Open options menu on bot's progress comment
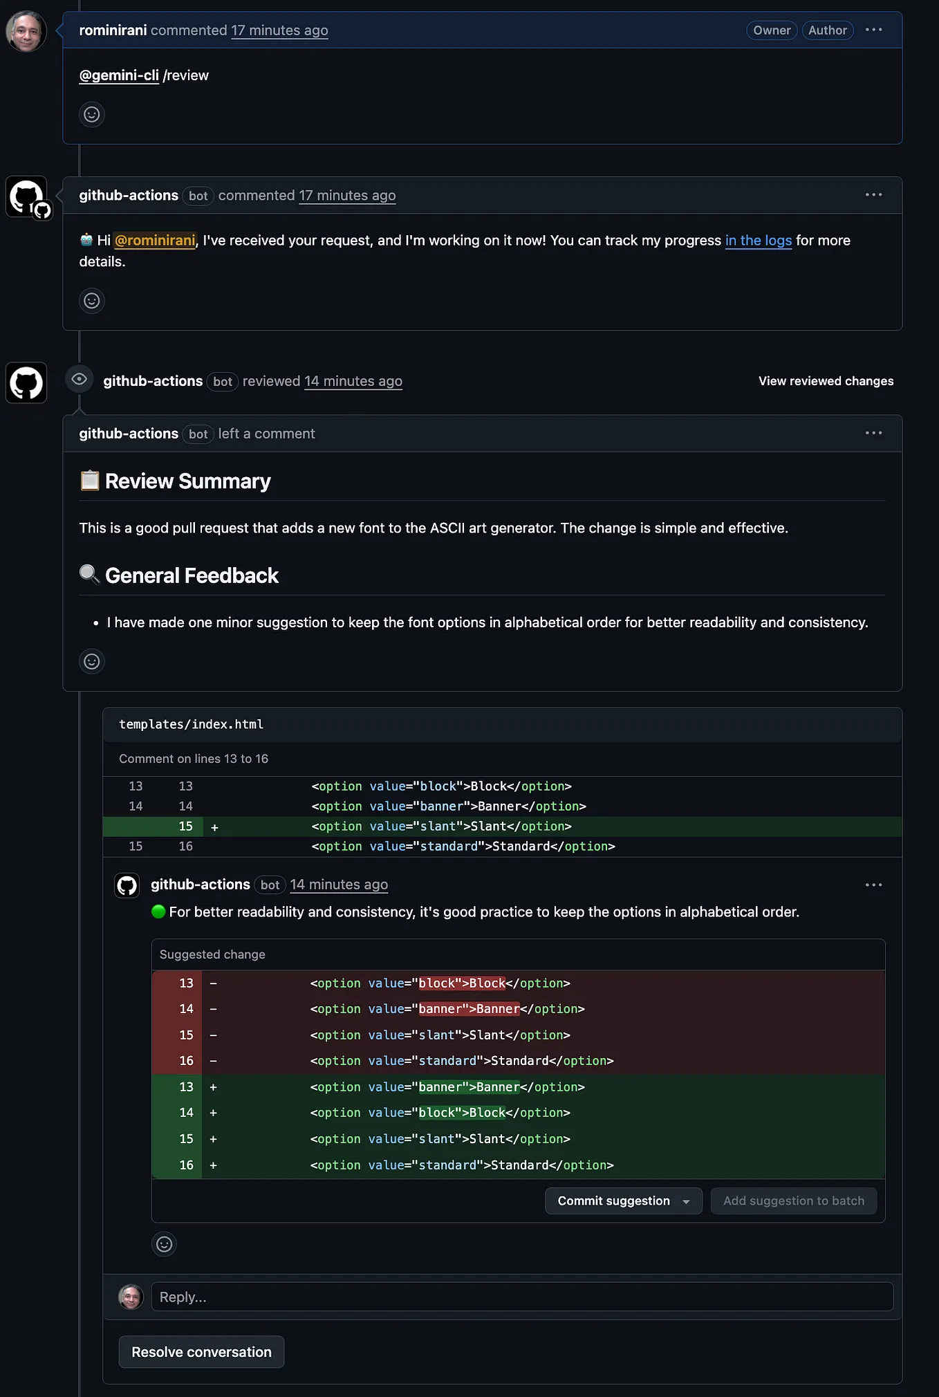The width and height of the screenshot is (939, 1397). click(x=873, y=195)
